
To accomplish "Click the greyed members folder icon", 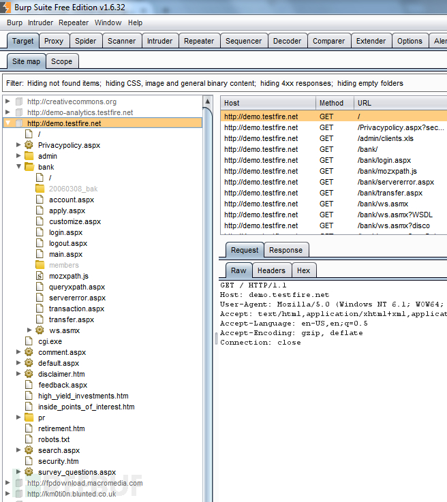I will click(x=40, y=265).
